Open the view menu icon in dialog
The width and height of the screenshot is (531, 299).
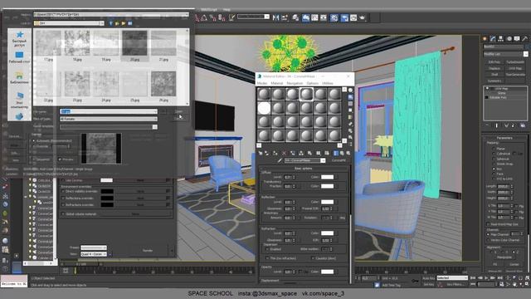click(129, 23)
